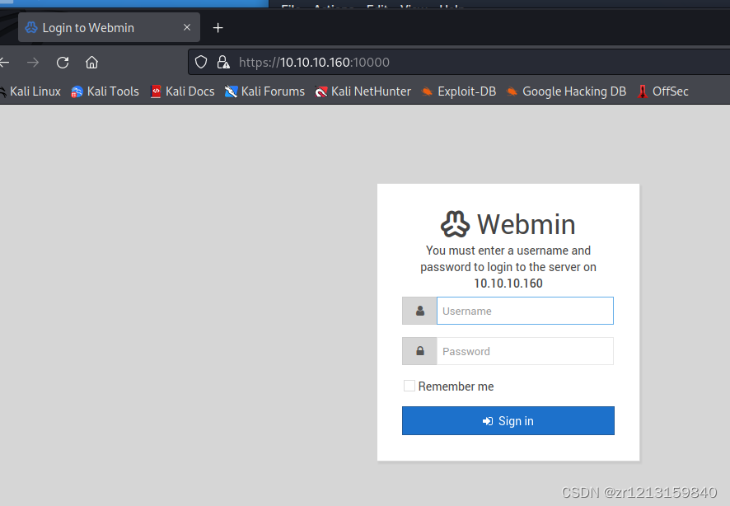The height and width of the screenshot is (506, 730).
Task: Click into the Username field
Action: pyautogui.click(x=525, y=311)
